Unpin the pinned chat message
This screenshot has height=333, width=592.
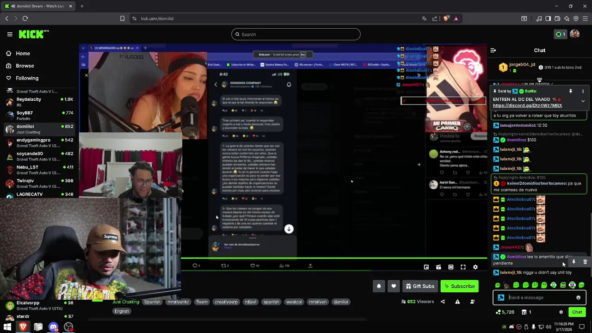[x=570, y=92]
